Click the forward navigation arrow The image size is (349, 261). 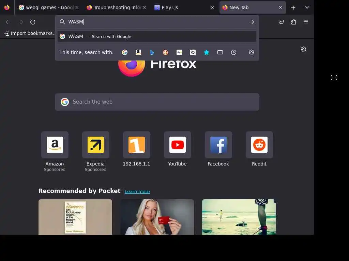tap(20, 22)
